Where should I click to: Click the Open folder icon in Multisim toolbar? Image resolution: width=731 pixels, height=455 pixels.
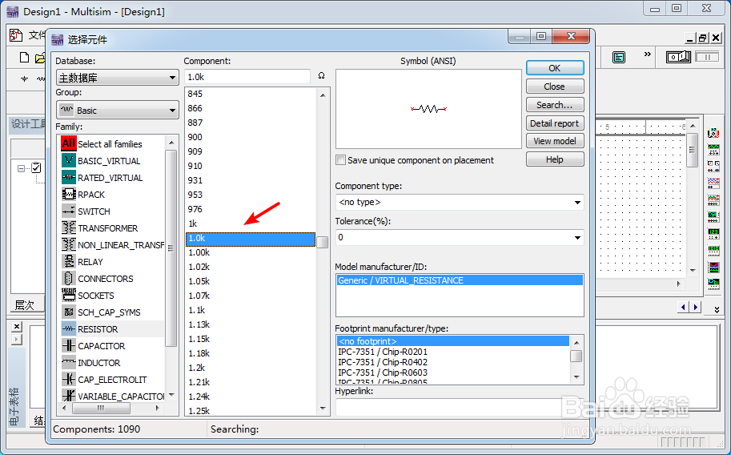click(40, 58)
